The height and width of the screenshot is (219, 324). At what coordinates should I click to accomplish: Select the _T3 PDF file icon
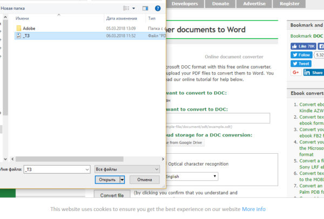click(19, 36)
